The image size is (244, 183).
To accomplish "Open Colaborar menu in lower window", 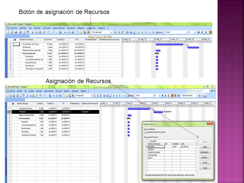I will point(75,91).
